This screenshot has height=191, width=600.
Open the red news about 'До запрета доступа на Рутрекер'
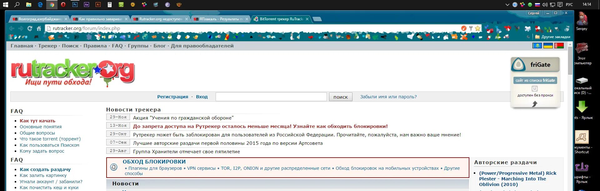click(x=260, y=126)
